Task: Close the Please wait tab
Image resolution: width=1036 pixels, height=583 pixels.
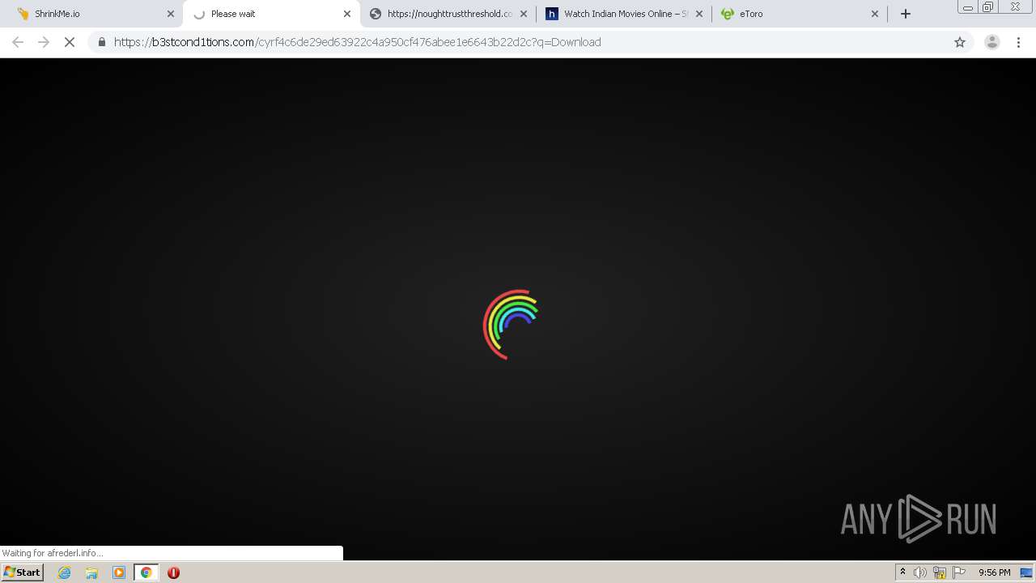Action: (x=347, y=14)
